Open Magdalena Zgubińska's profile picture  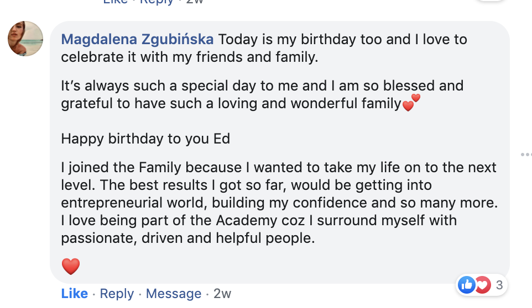[x=25, y=39]
